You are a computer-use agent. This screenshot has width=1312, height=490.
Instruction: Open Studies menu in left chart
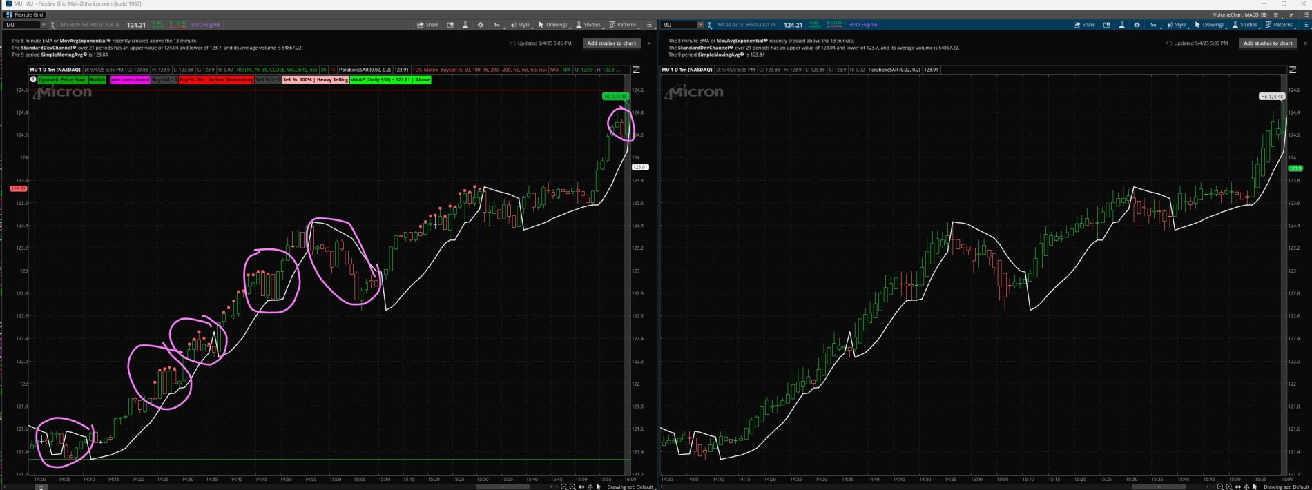[x=588, y=25]
